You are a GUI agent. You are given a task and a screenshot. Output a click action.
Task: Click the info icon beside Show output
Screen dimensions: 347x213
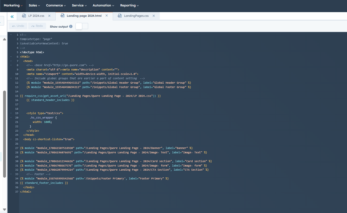[71, 26]
